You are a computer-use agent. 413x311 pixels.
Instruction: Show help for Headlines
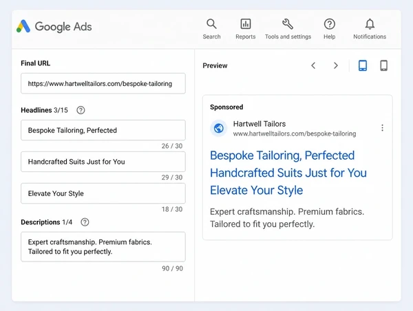tap(81, 110)
